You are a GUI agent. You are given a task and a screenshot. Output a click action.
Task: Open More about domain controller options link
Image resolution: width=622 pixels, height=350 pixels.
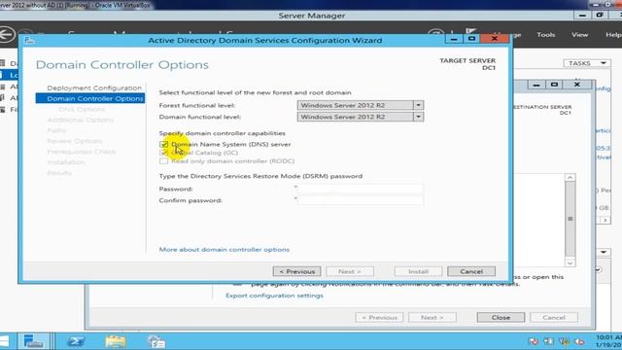click(x=225, y=250)
